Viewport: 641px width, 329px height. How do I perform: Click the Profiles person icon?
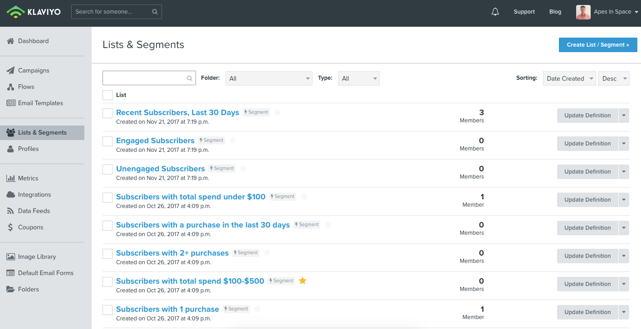(10, 149)
